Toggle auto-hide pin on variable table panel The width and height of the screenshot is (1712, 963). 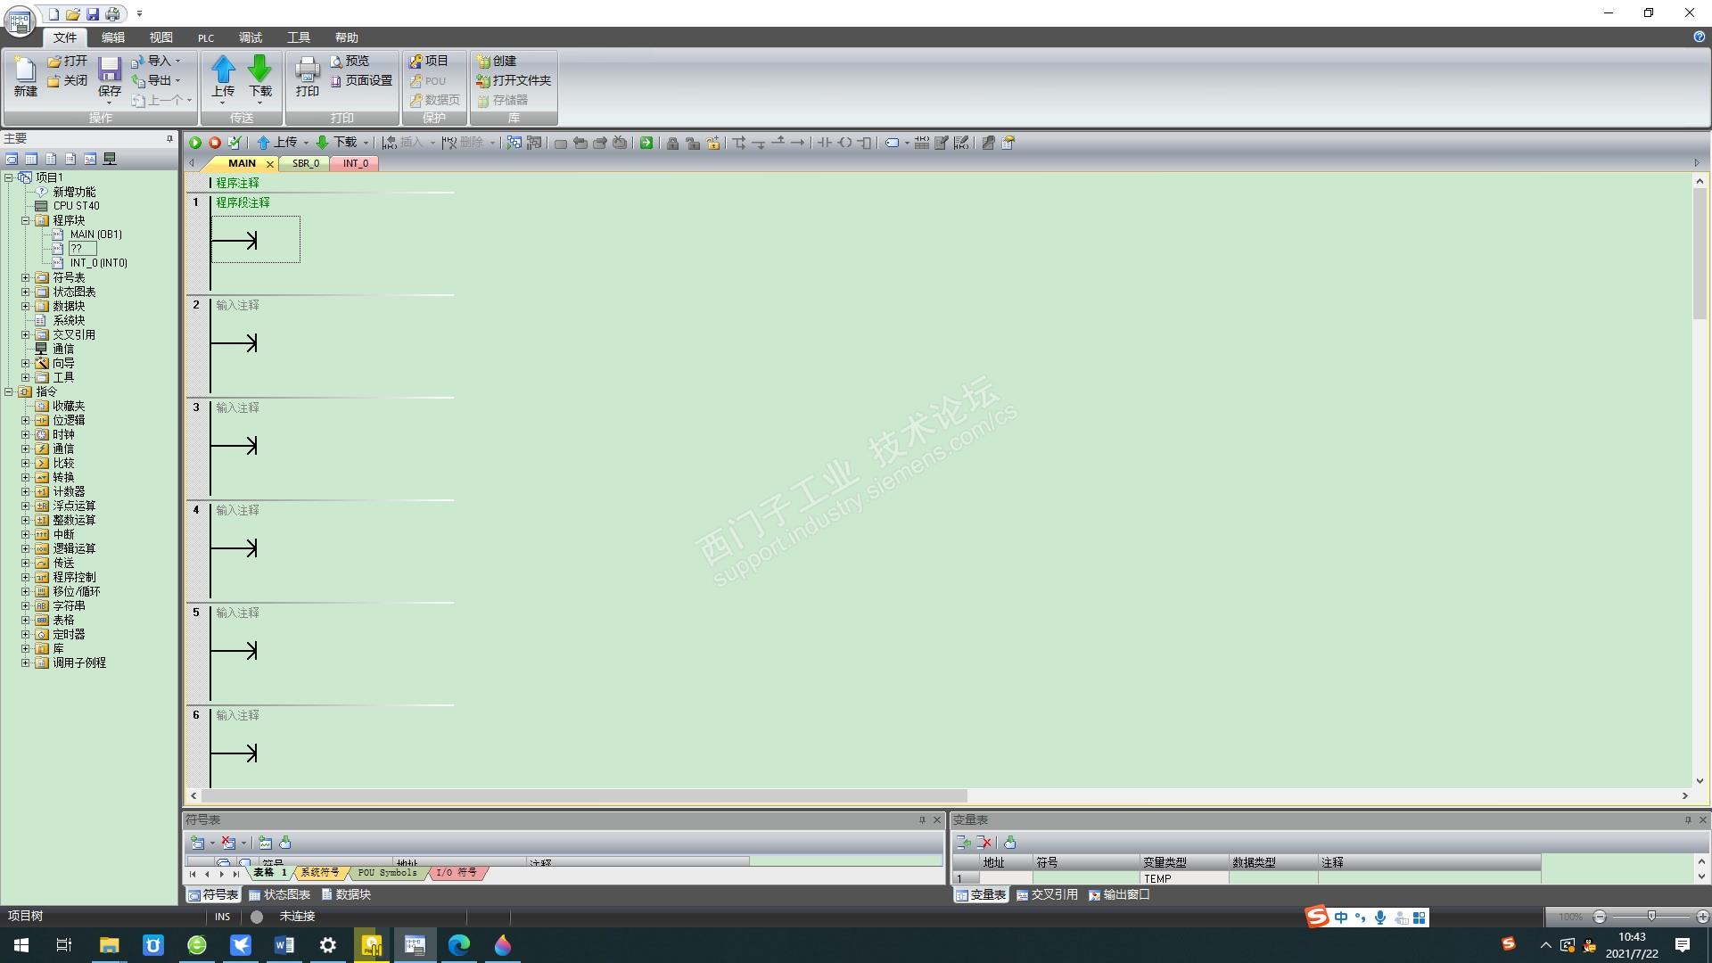coord(1687,819)
